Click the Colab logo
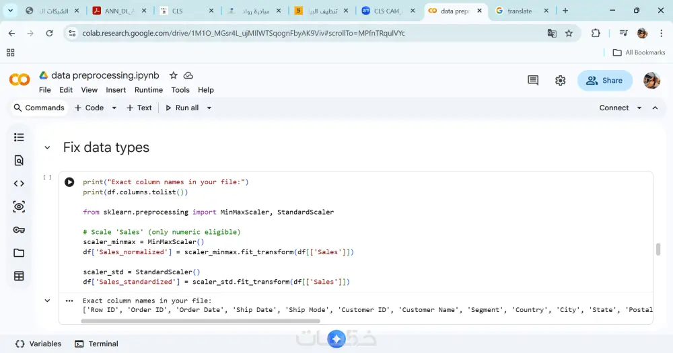This screenshot has height=353, width=673. pyautogui.click(x=20, y=80)
